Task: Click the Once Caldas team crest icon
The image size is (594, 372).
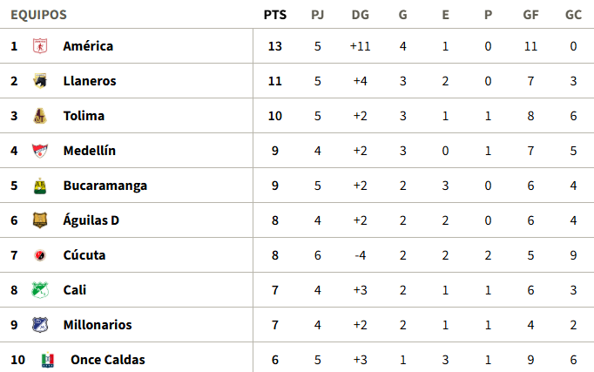Action: (x=47, y=360)
